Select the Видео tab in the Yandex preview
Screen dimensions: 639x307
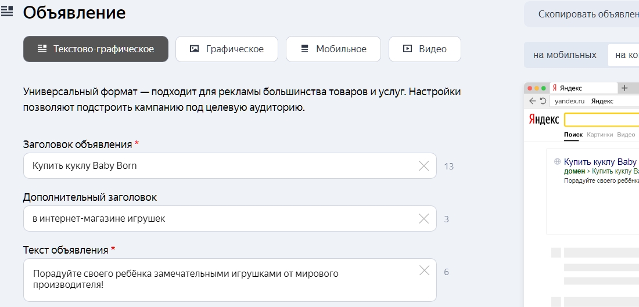click(x=626, y=135)
